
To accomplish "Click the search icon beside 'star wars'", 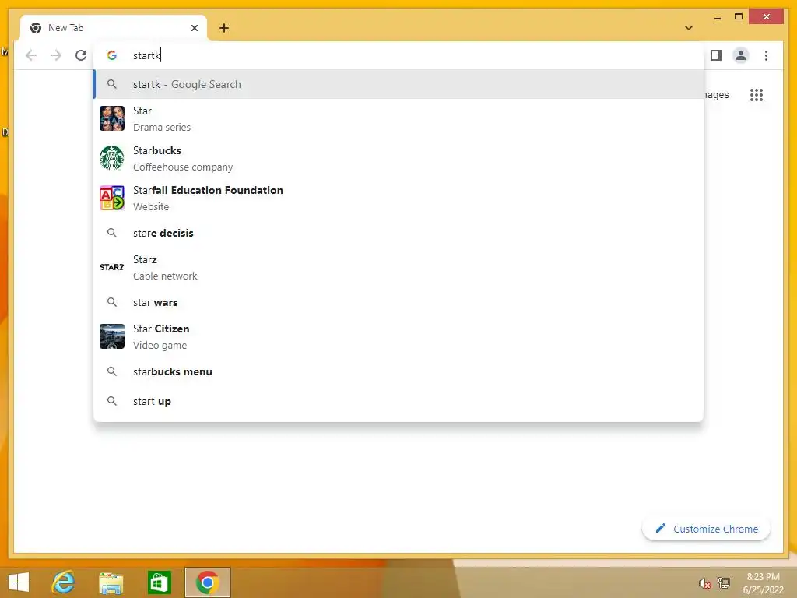I will point(112,303).
